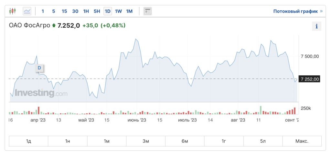The image size is (331, 160).
Task: Switch to candlestick chart type
Action: [13, 11]
